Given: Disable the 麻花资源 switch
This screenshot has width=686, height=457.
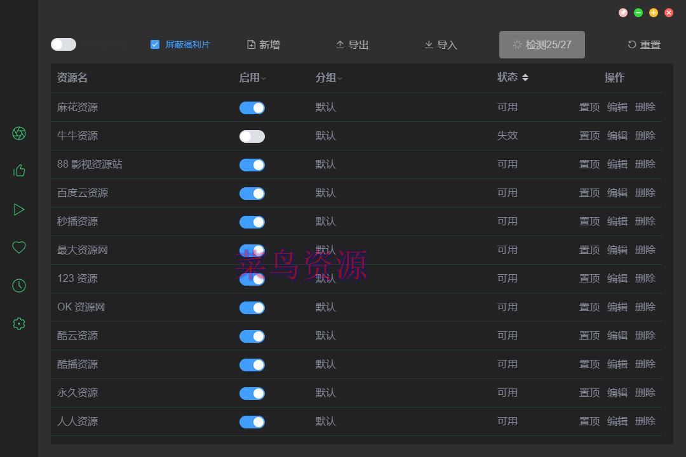Looking at the screenshot, I should click(252, 107).
